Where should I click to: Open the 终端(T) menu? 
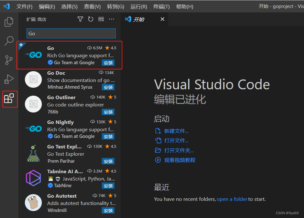click(x=161, y=7)
